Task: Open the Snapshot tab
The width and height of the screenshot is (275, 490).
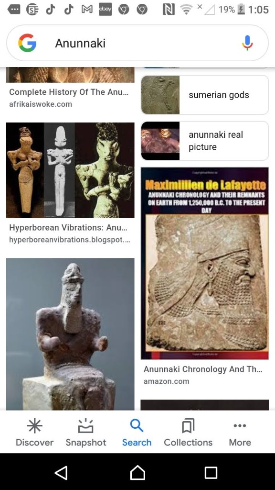Action: click(x=86, y=433)
